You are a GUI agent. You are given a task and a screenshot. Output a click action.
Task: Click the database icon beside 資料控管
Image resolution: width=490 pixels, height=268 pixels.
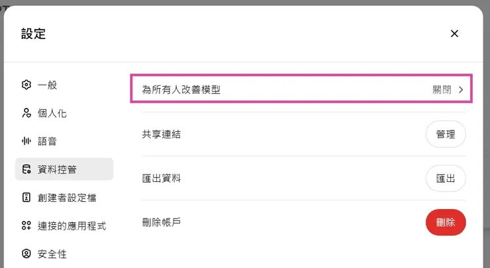(x=26, y=169)
